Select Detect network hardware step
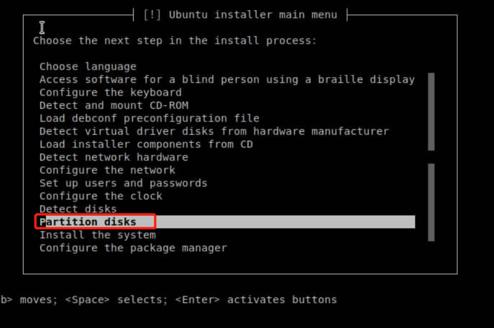 tap(114, 157)
